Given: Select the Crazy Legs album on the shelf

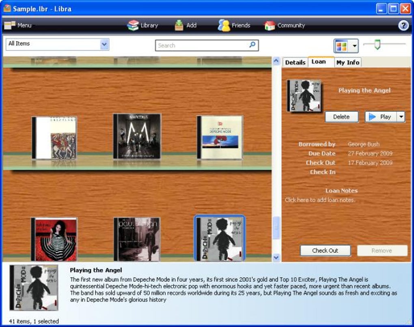Looking at the screenshot, I should click(54, 138).
